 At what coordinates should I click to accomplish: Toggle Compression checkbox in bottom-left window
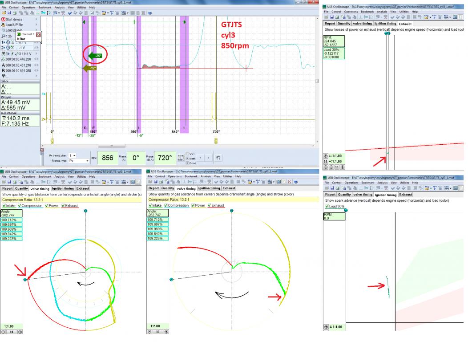point(20,205)
